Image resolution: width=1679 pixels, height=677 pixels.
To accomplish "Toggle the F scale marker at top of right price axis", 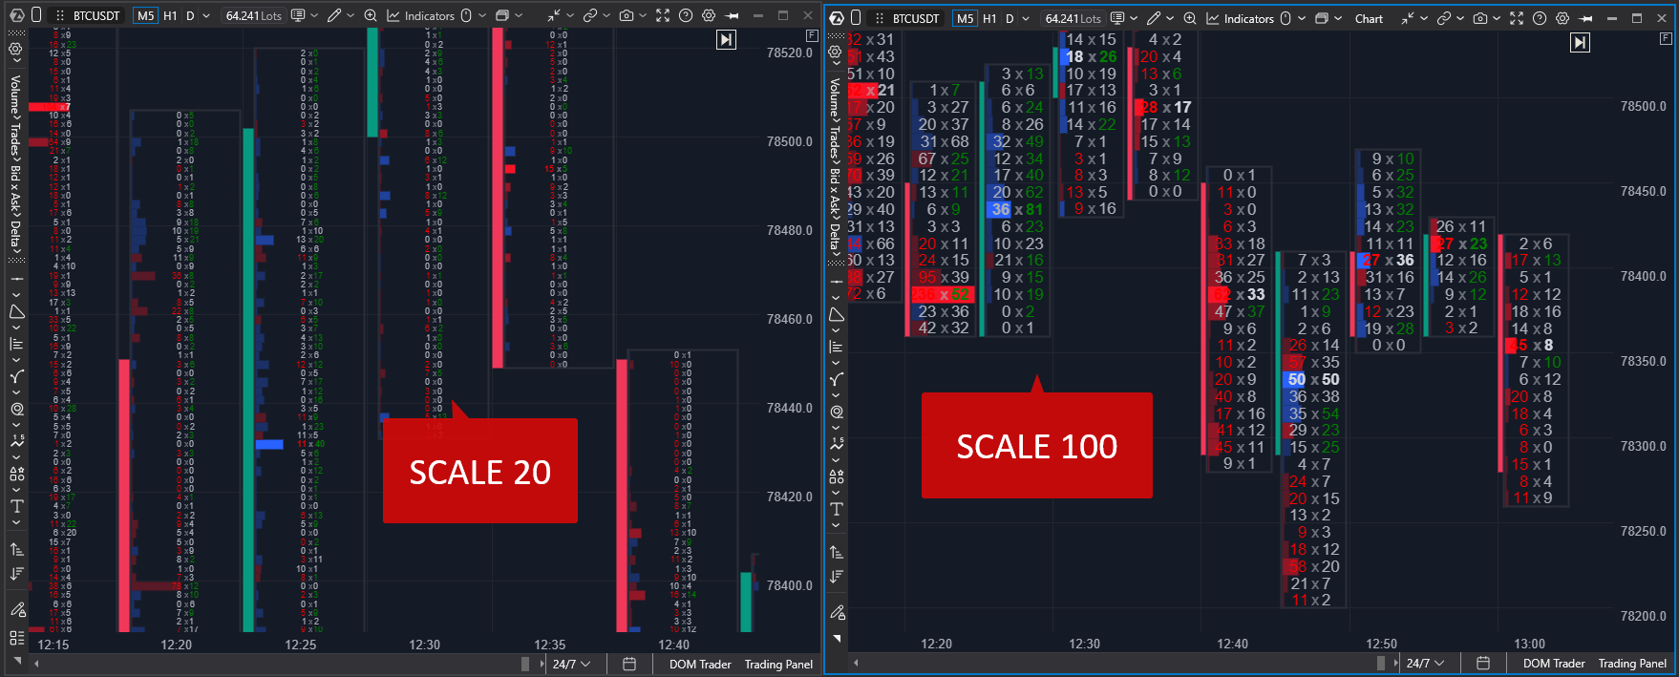I will (x=1667, y=38).
